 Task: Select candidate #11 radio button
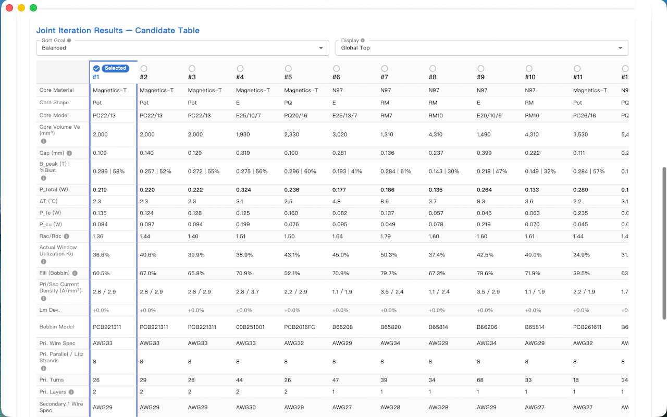point(577,68)
